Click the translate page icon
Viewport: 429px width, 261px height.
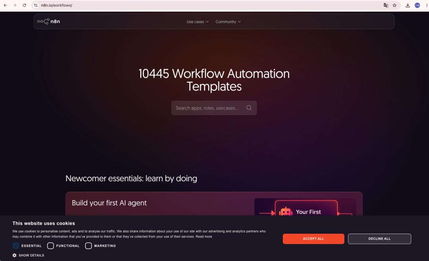coord(386,5)
